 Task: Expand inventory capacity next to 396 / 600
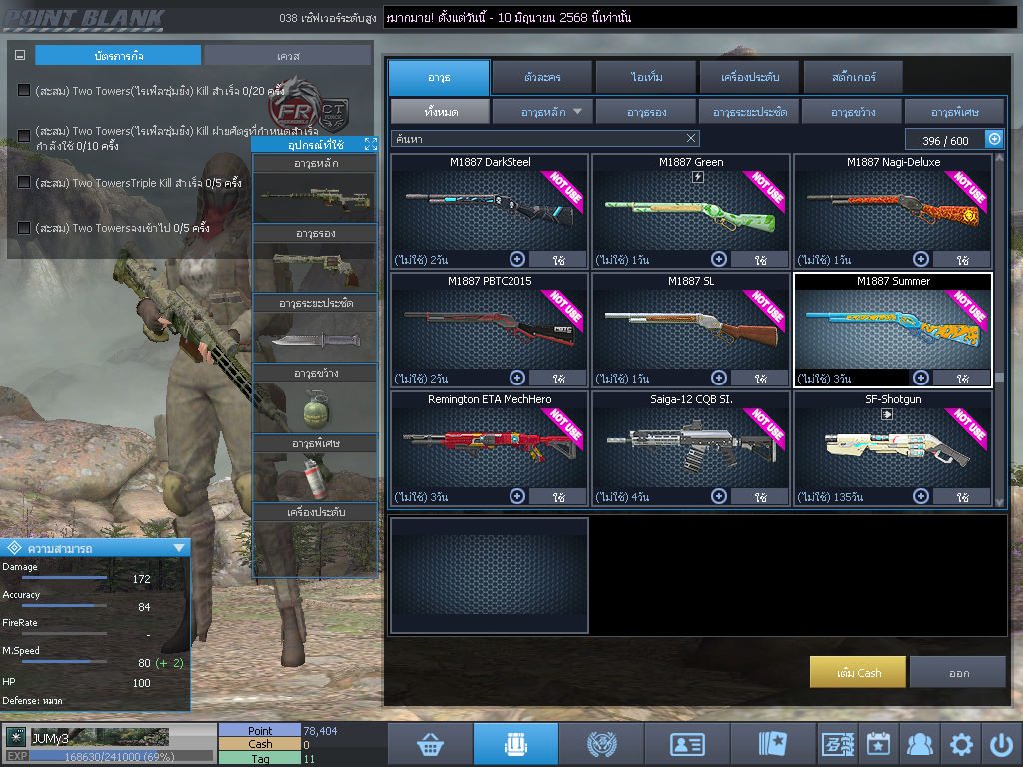994,139
